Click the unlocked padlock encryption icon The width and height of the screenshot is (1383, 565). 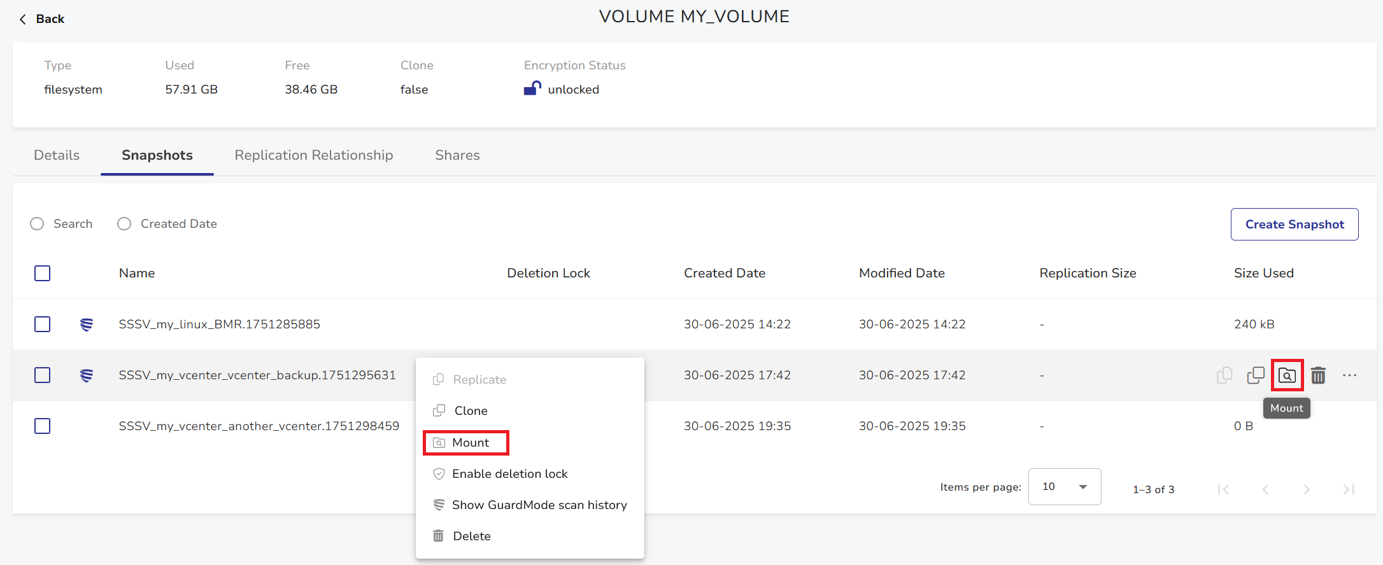532,88
